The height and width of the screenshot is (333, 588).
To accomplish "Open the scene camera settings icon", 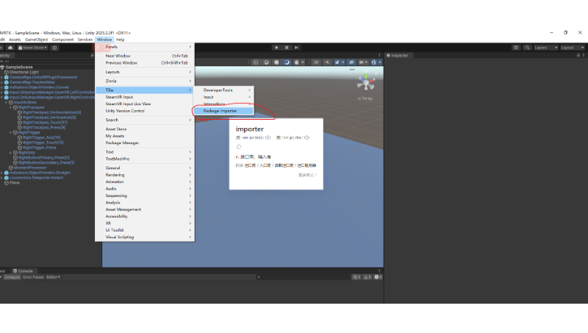I will [x=362, y=62].
